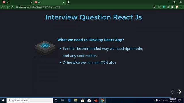Open the volume control tray icon

pos(166,100)
